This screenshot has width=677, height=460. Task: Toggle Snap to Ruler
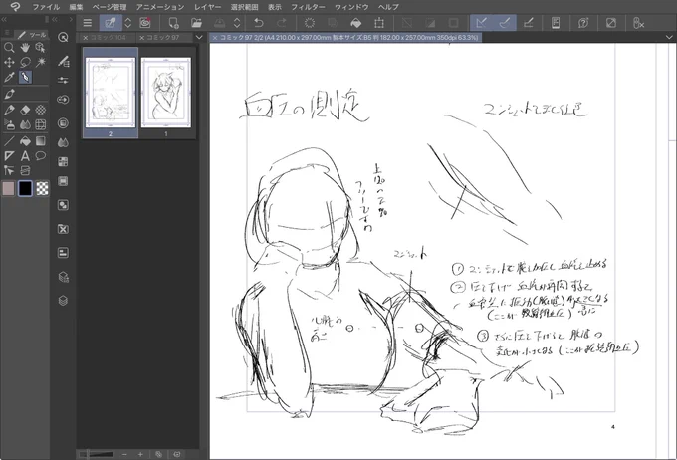click(x=482, y=23)
